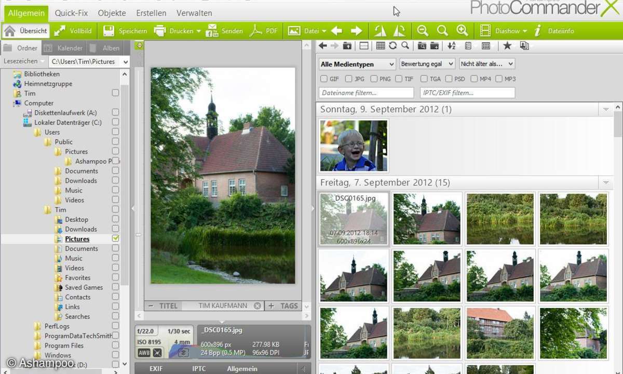Switch to the Erstellen tab
This screenshot has height=374, width=623.
(x=152, y=13)
